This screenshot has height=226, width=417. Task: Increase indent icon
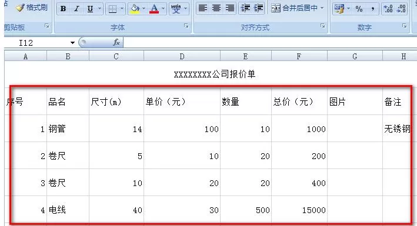click(259, 8)
